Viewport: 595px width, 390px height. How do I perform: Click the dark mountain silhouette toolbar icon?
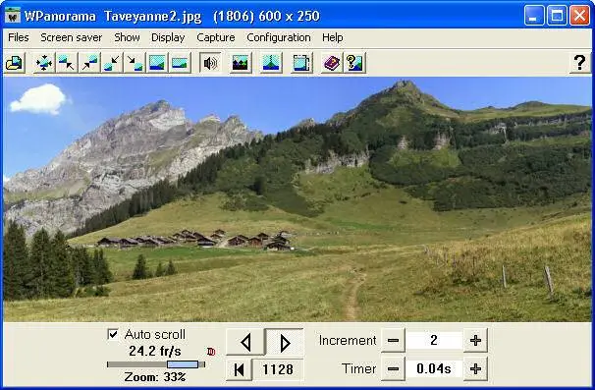pos(241,63)
